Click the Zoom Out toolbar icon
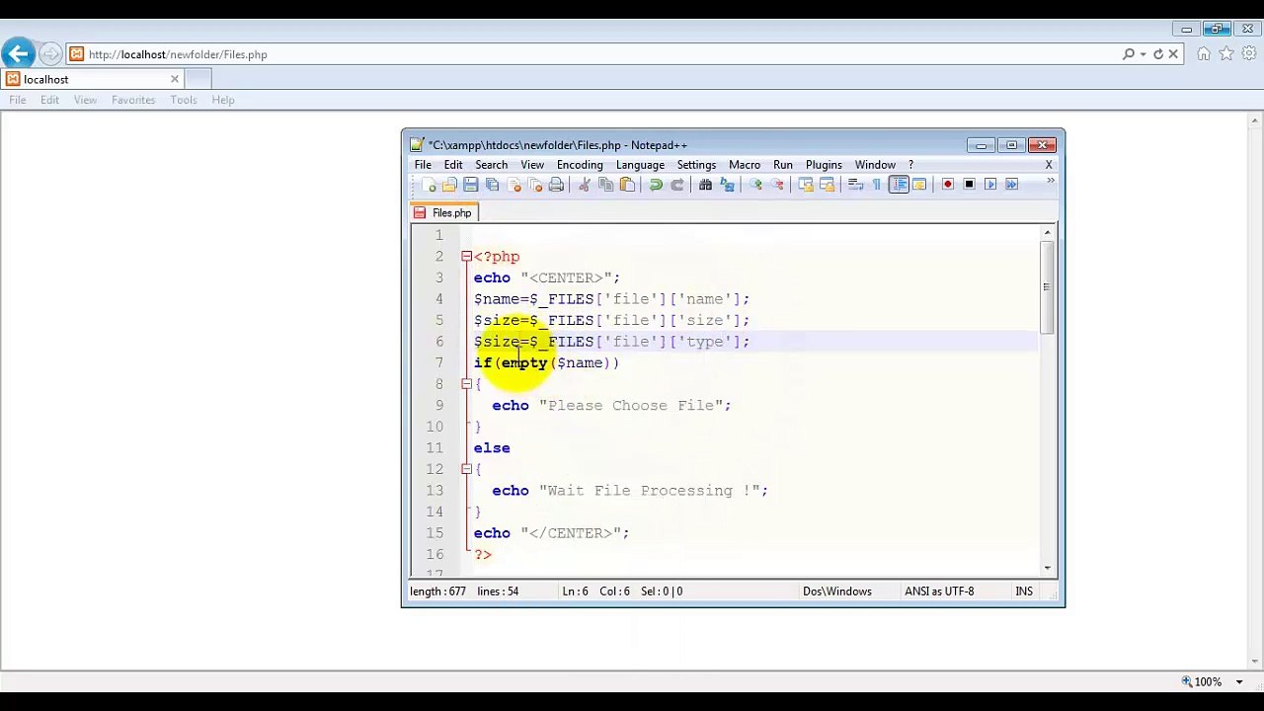Viewport: 1264px width, 711px height. pos(777,185)
